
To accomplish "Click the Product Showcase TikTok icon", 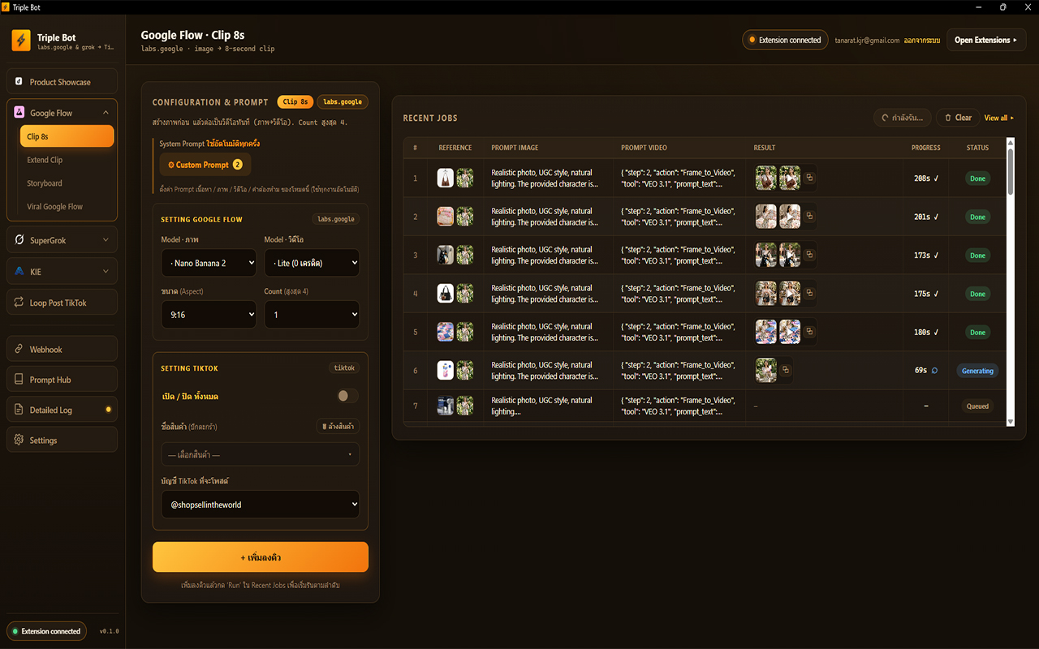I will click(x=19, y=82).
